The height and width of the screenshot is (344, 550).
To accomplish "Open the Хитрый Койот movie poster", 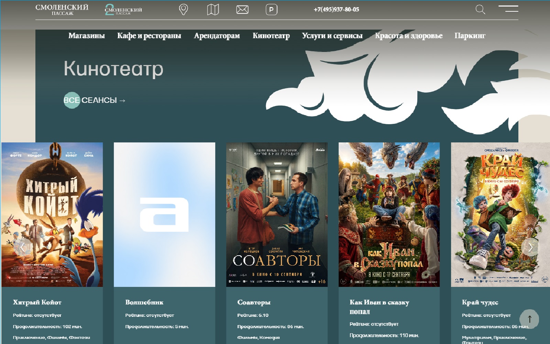I will click(52, 215).
